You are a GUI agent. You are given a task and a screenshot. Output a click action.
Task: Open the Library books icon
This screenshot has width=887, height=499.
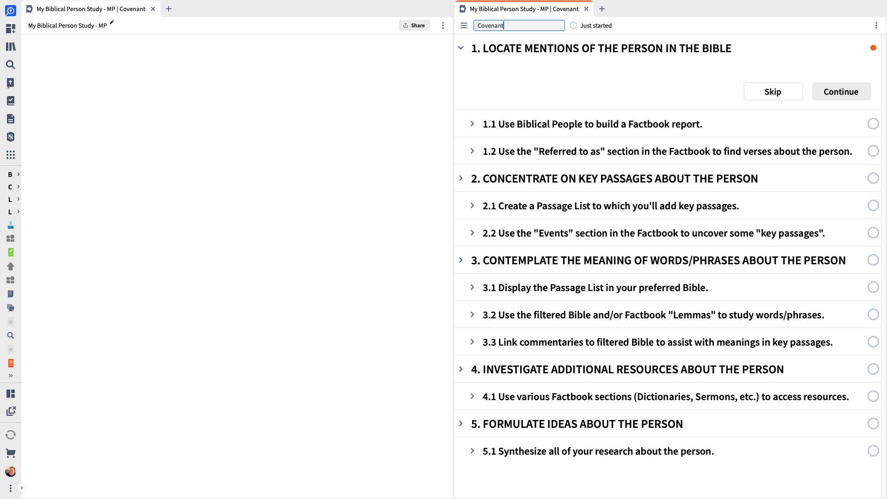(10, 47)
